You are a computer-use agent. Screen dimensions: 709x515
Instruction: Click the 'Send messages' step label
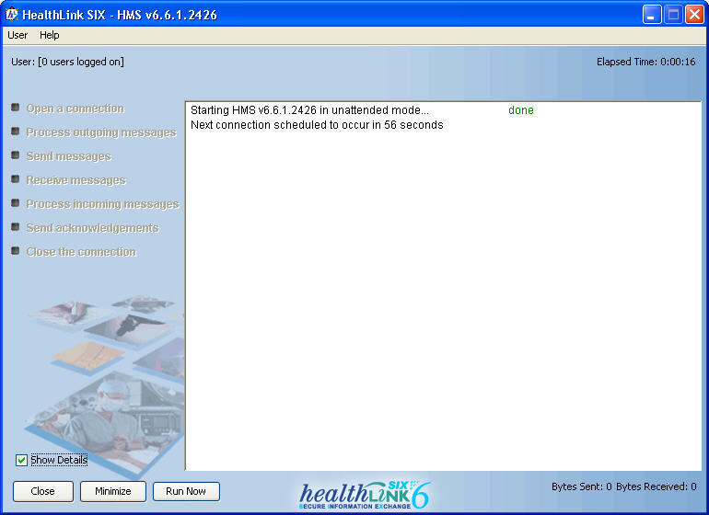click(69, 156)
